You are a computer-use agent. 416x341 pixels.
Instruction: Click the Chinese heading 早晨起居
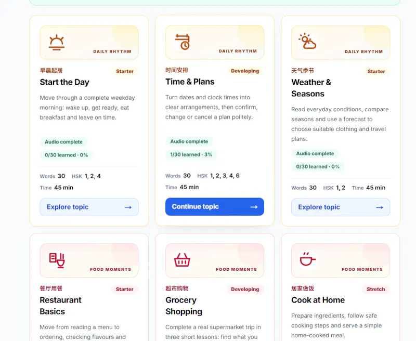(x=51, y=71)
